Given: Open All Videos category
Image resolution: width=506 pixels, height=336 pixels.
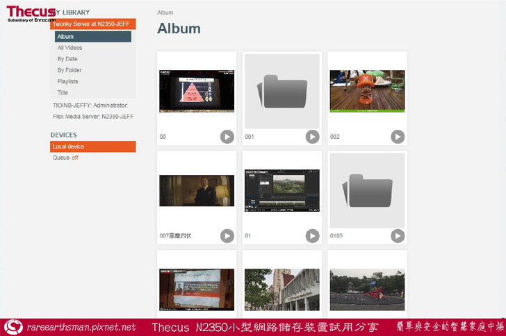Looking at the screenshot, I should point(70,48).
